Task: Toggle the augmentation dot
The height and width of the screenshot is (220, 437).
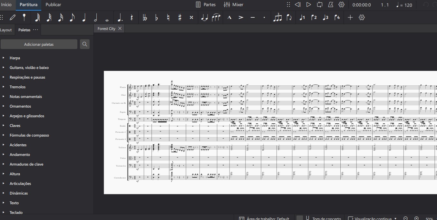Action: pyautogui.click(x=120, y=17)
